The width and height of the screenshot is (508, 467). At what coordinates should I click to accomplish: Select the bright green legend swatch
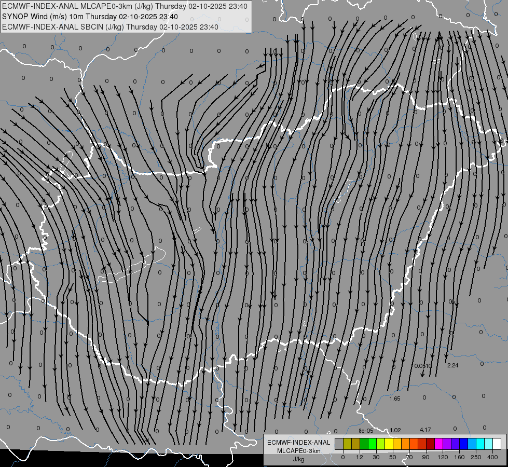372,444
